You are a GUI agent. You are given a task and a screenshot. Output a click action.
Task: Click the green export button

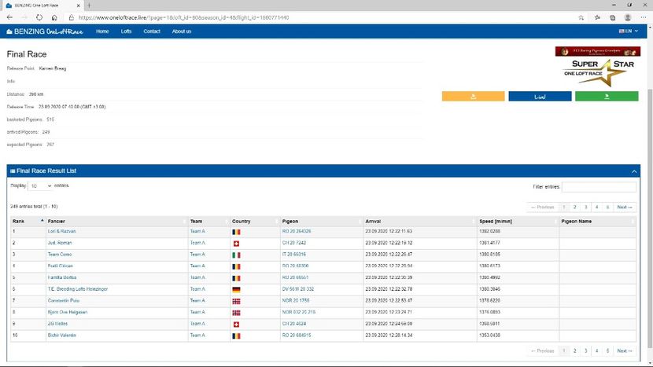pos(606,97)
